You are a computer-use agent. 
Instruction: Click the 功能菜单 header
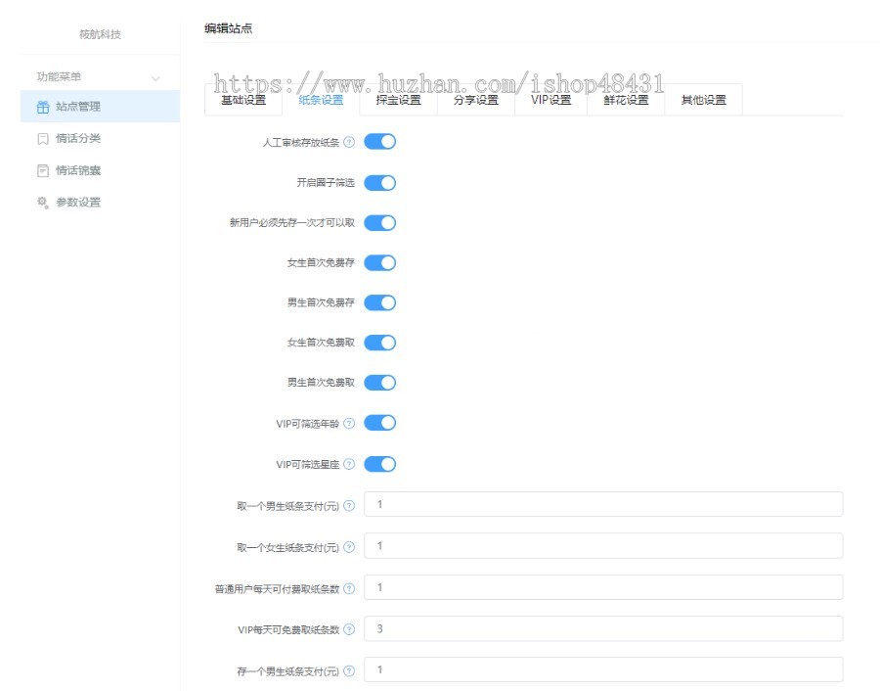[100, 77]
